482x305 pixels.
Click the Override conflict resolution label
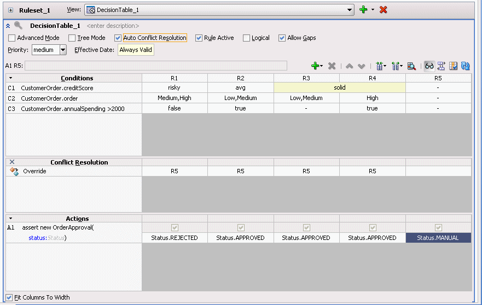coord(34,171)
